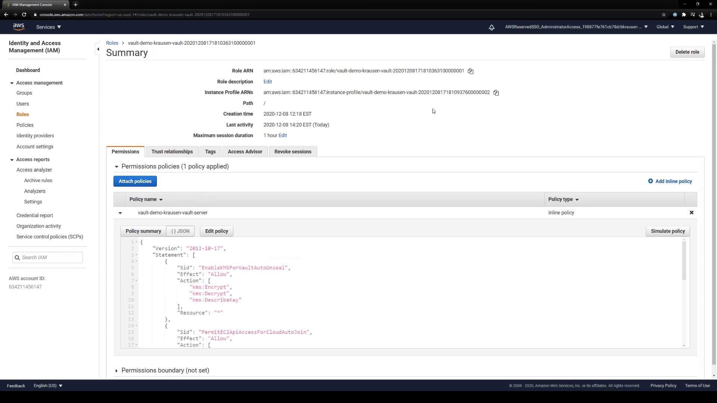Click the Search IAM input field
The height and width of the screenshot is (403, 717).
click(51, 257)
